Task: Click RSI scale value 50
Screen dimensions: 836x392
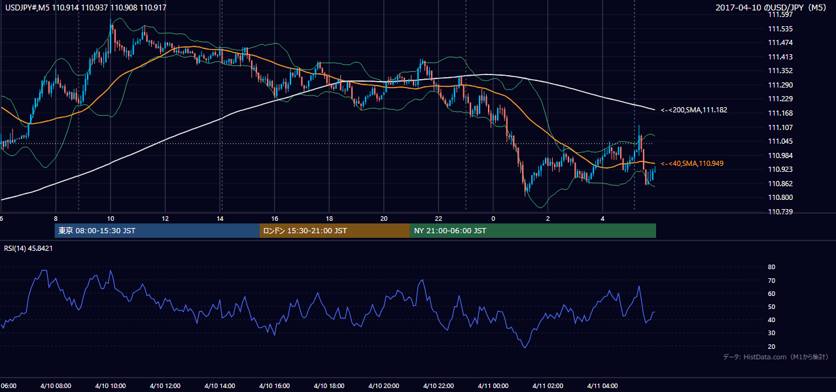Action: 771,306
